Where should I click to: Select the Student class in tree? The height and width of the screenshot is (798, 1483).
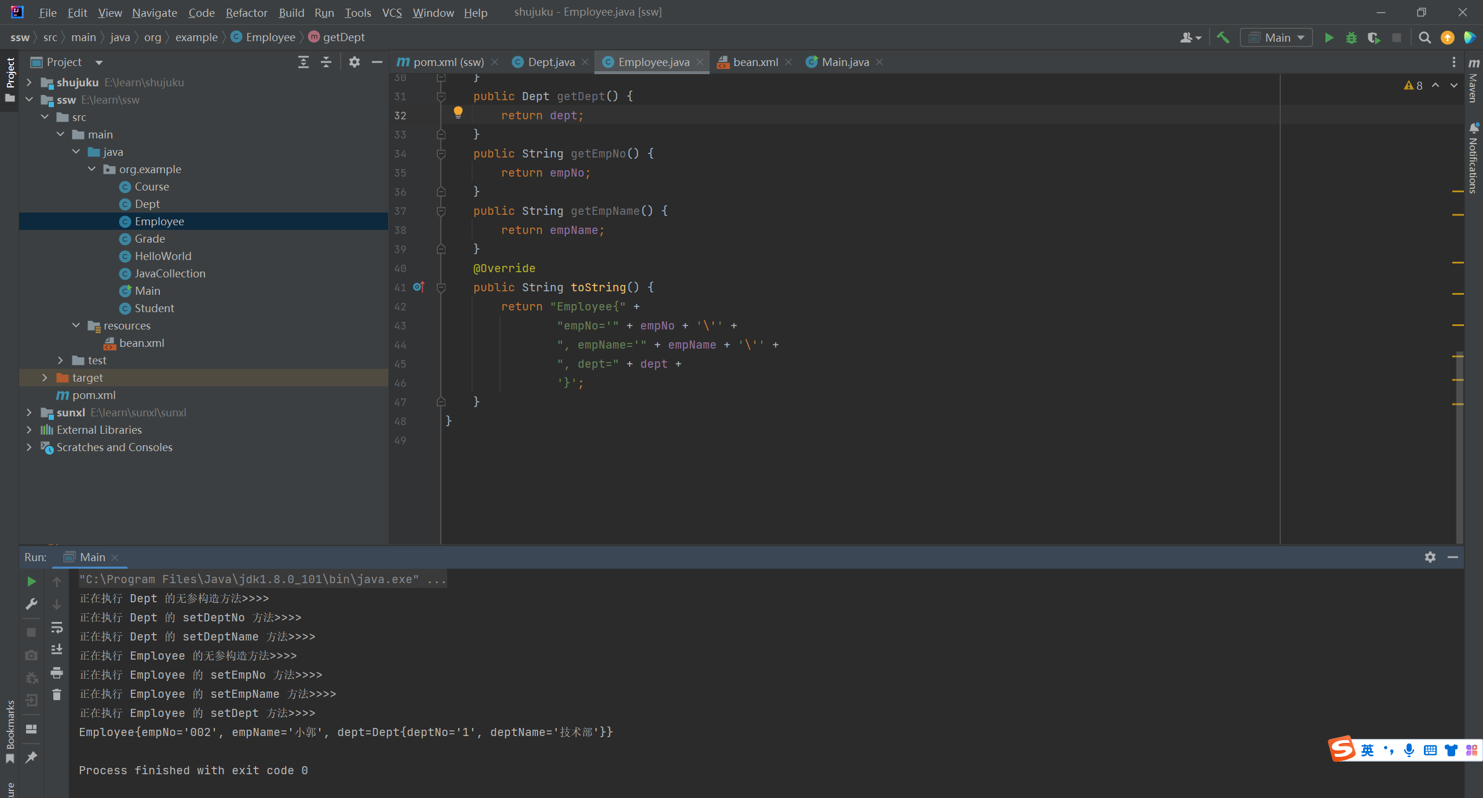[154, 308]
